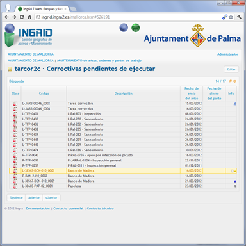This screenshot has width=246, height=246.
Task: Click class icon for row L-JARB-00046_0002
Action: [15, 104]
